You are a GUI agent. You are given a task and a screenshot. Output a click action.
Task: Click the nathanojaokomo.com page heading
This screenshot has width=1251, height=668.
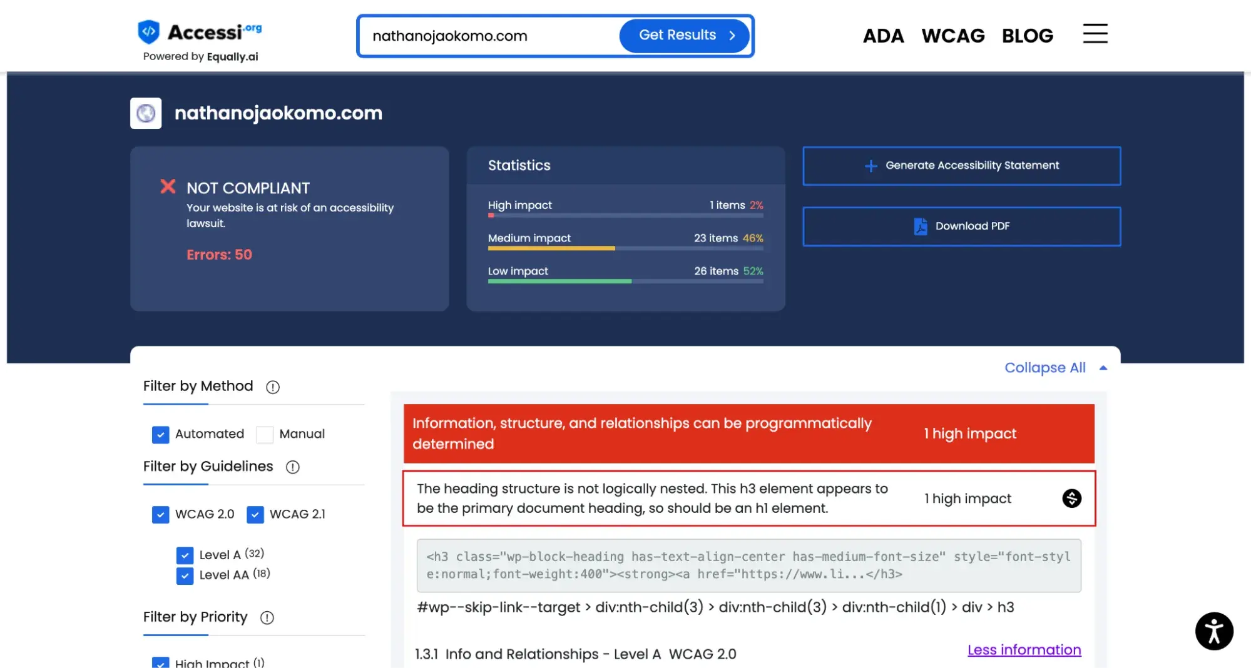click(278, 113)
